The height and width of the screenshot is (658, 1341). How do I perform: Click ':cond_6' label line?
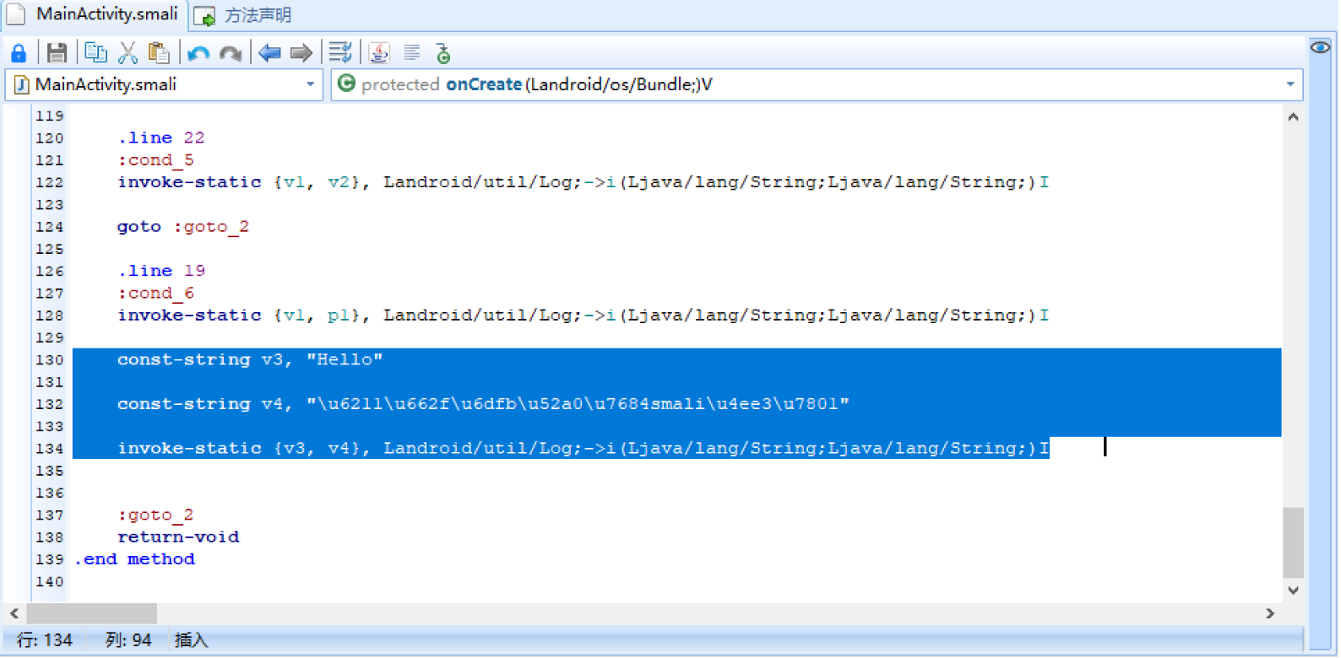(155, 294)
